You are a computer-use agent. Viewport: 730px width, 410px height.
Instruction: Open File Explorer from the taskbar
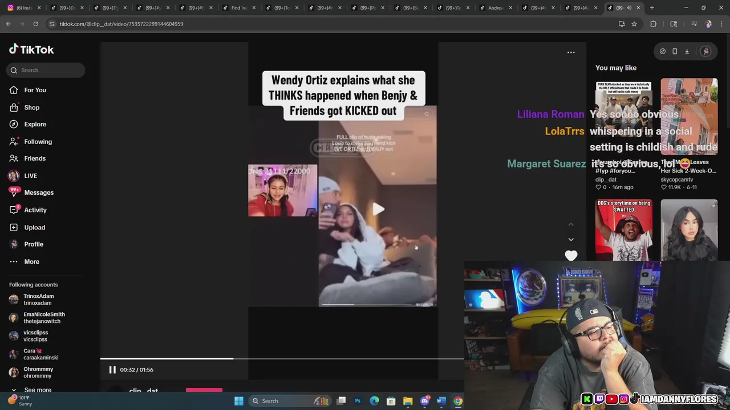[x=408, y=401]
